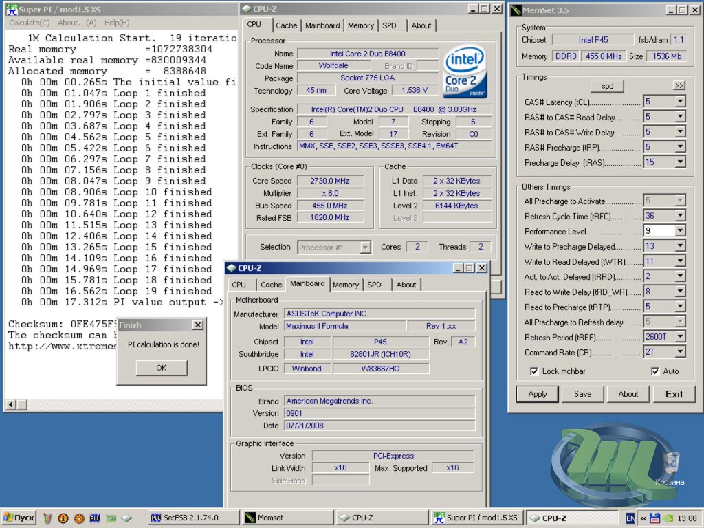Click the EN language indicator in the tray

point(630,518)
